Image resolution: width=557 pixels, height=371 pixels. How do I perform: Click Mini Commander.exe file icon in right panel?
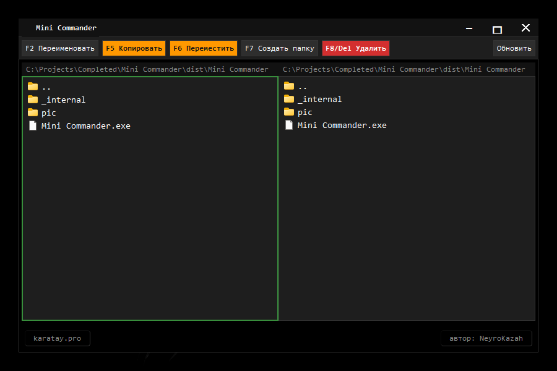coord(289,125)
